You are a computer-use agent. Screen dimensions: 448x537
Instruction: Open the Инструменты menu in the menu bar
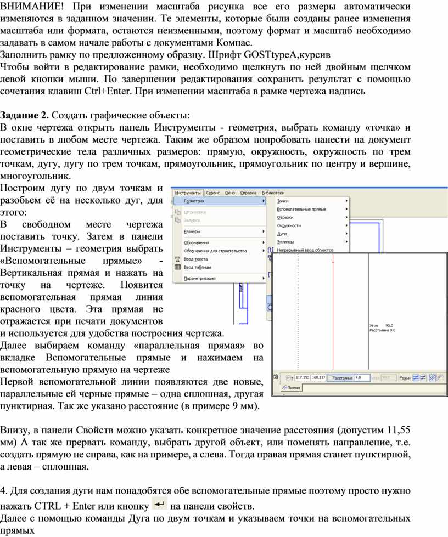click(x=188, y=193)
